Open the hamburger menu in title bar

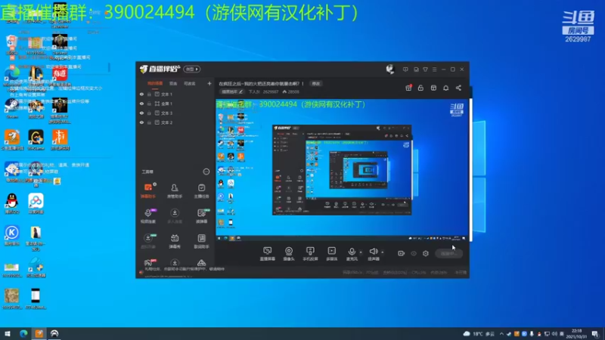tap(434, 70)
